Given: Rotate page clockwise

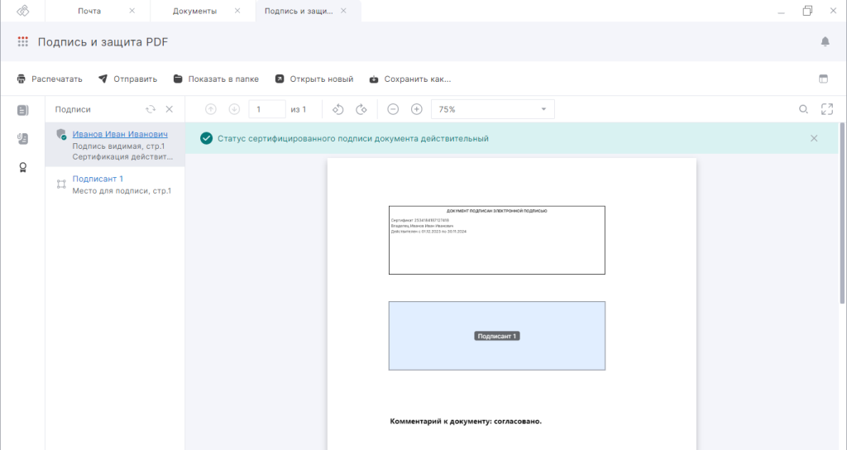Looking at the screenshot, I should pos(361,109).
